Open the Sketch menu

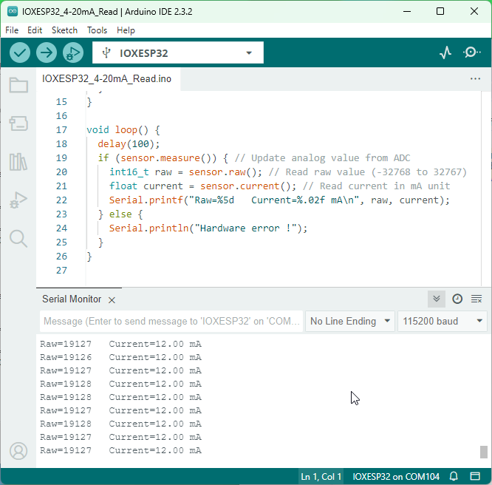coord(64,30)
